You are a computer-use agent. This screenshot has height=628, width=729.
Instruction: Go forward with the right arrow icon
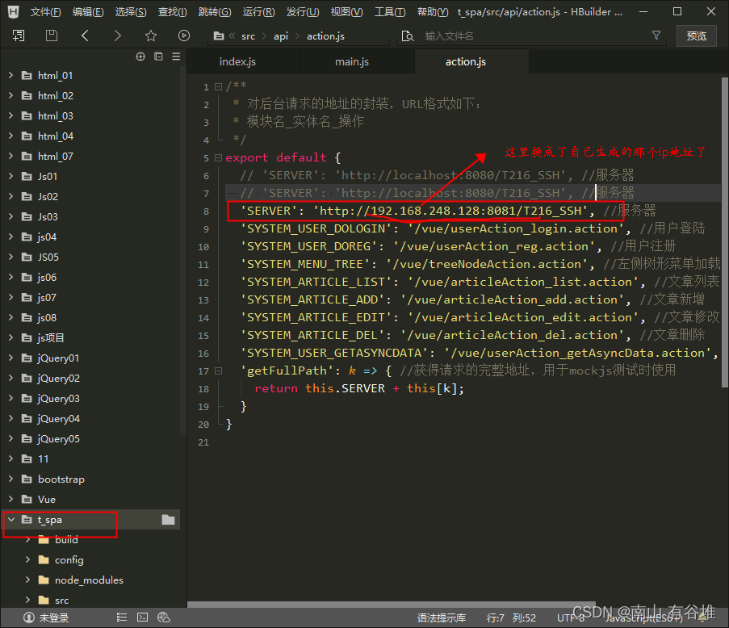(118, 36)
